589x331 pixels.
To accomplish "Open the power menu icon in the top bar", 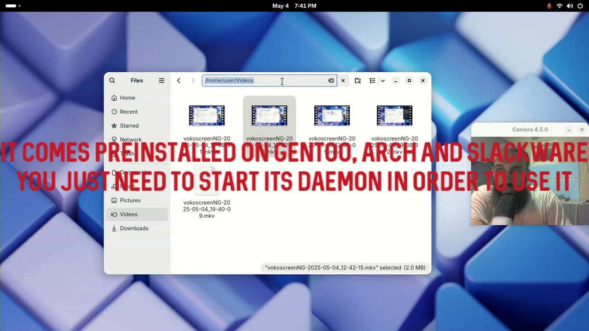I will point(580,6).
